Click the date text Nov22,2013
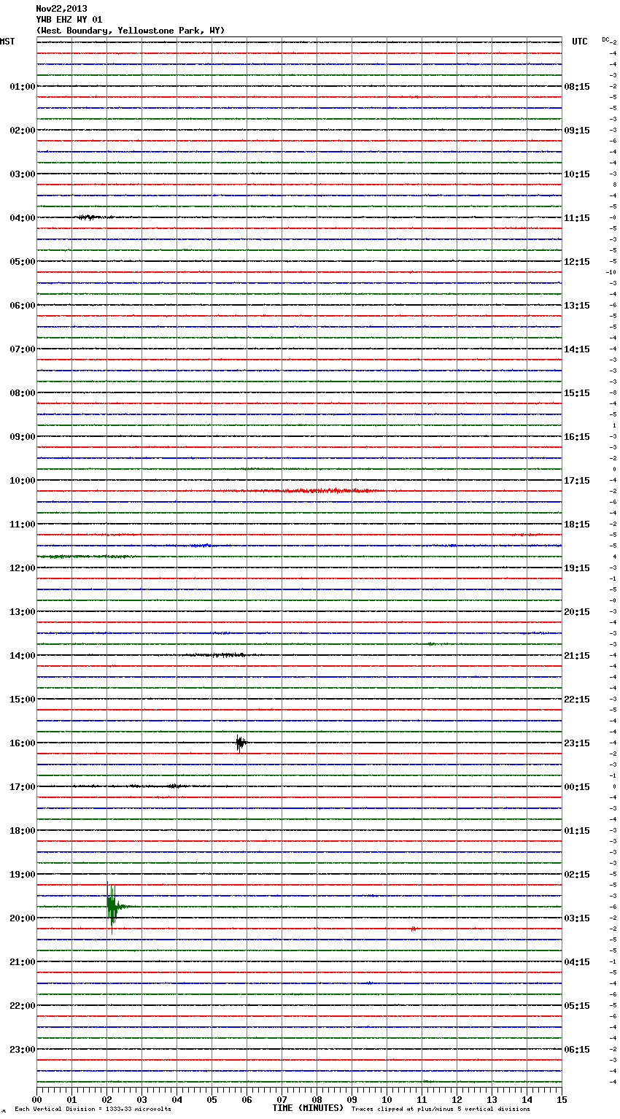620x1119 pixels. 61,9
